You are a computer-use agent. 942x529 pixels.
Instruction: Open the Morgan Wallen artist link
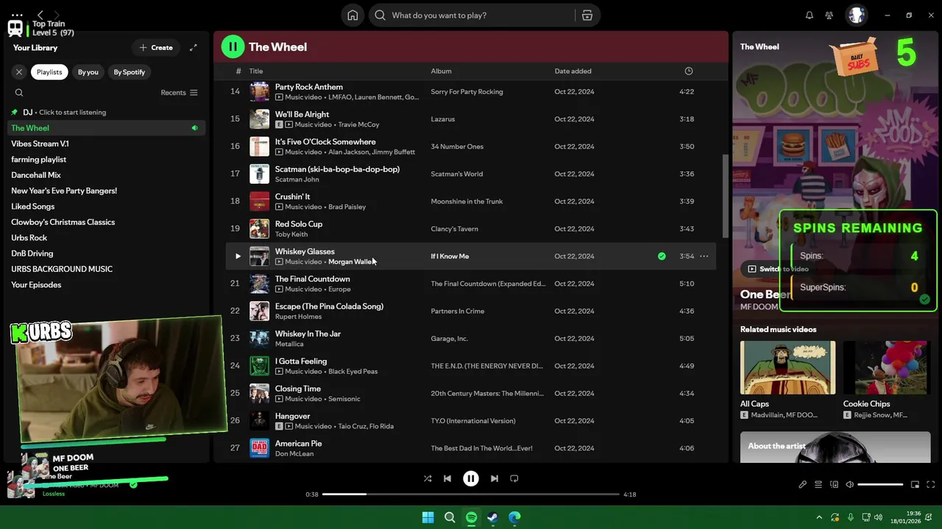coord(353,262)
